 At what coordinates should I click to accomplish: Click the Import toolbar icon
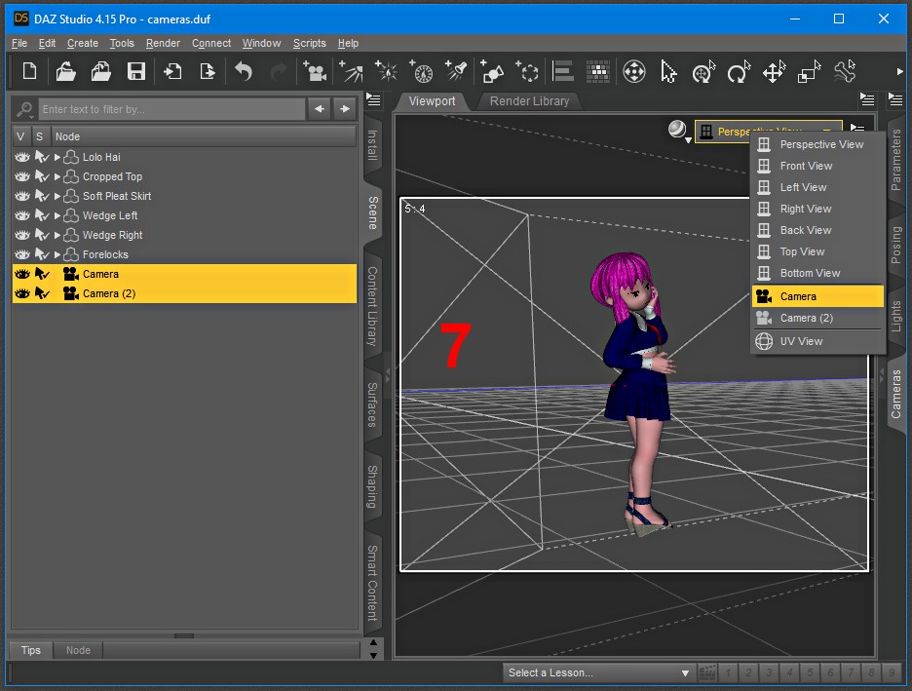172,71
